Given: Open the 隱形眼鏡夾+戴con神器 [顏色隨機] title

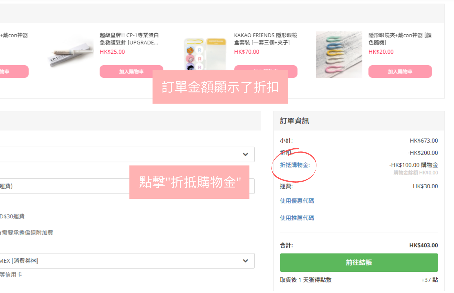Looking at the screenshot, I should pos(400,39).
